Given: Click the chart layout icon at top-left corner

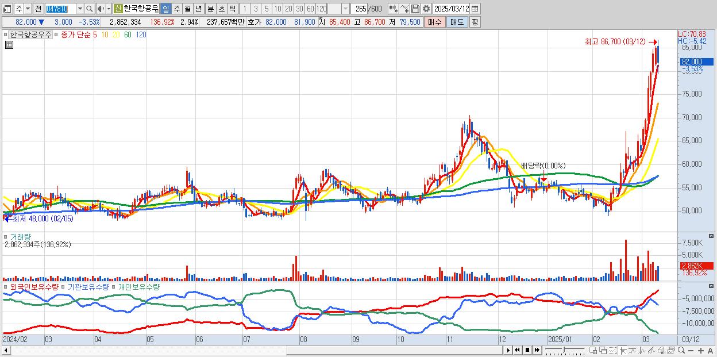Looking at the screenshot, I should click(x=7, y=9).
